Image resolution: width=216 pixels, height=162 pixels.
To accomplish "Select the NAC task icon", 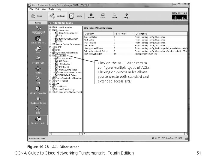I will click(x=38, y=109).
